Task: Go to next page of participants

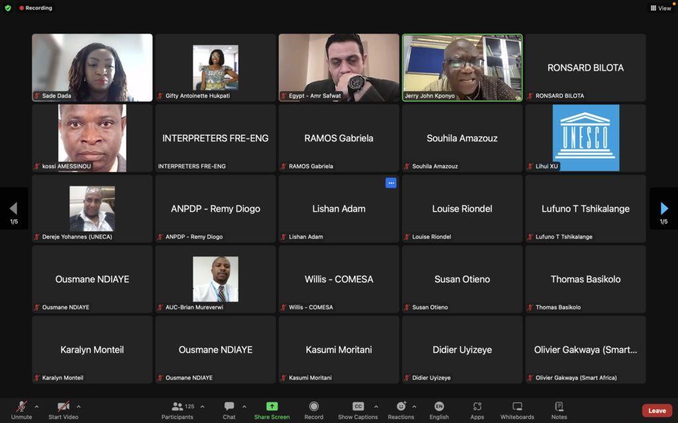Action: [x=664, y=209]
